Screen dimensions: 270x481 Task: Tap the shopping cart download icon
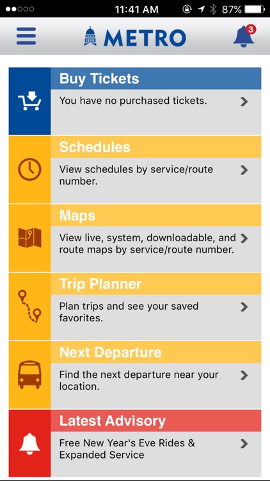click(x=29, y=101)
